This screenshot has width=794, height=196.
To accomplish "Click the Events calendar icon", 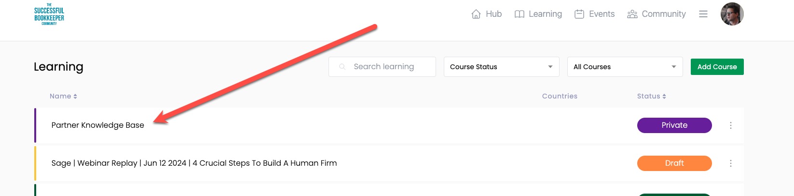I will (x=579, y=14).
